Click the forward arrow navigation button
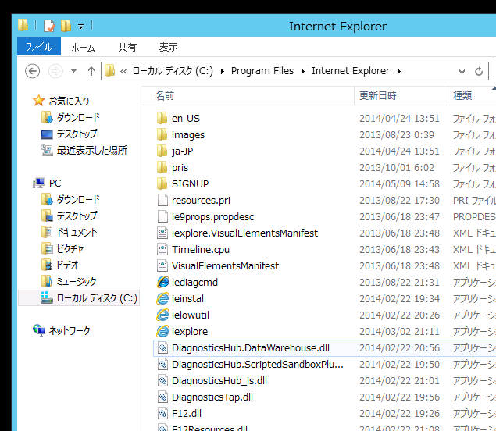 (x=55, y=71)
